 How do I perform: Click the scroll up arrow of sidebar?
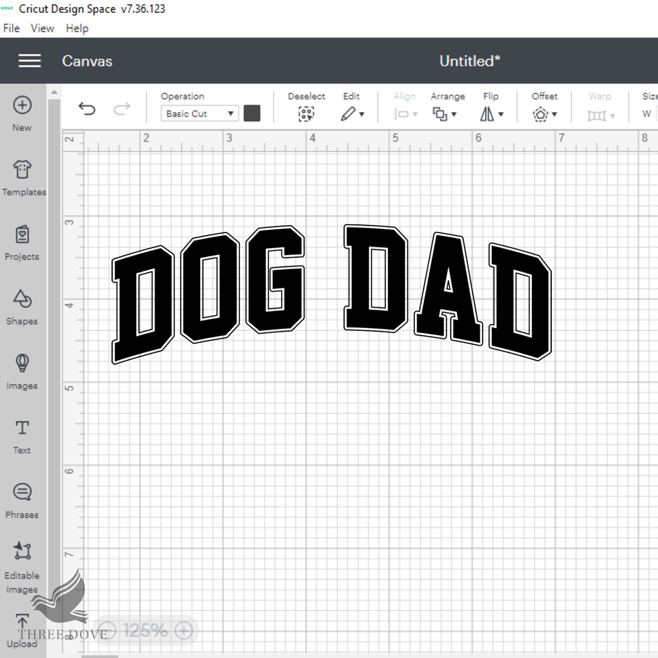click(x=54, y=92)
